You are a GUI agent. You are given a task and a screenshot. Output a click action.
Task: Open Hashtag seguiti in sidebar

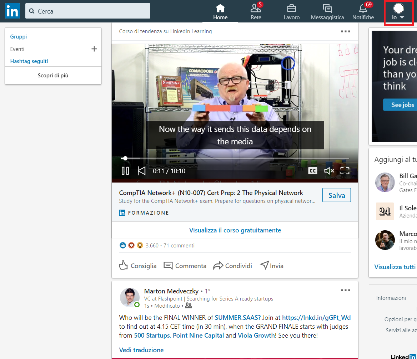tap(29, 61)
